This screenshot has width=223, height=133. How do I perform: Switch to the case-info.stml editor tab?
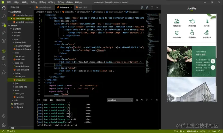[x=44, y=7]
